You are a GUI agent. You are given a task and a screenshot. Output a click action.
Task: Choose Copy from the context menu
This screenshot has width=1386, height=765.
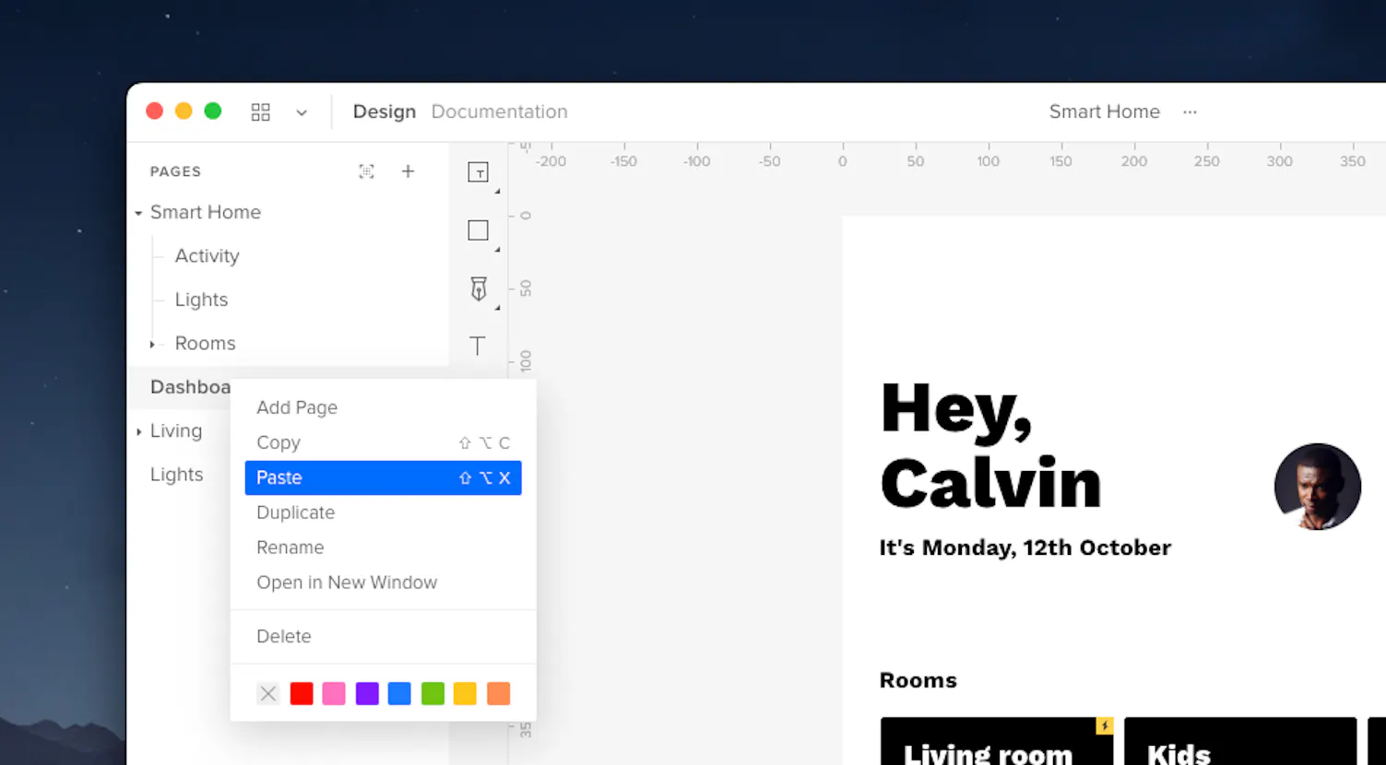383,442
